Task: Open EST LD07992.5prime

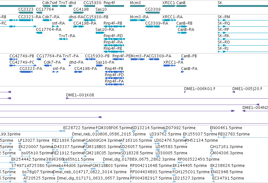Action: 180,128
